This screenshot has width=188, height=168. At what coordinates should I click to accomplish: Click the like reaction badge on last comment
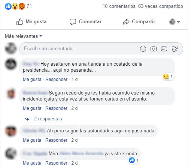tap(132, 160)
